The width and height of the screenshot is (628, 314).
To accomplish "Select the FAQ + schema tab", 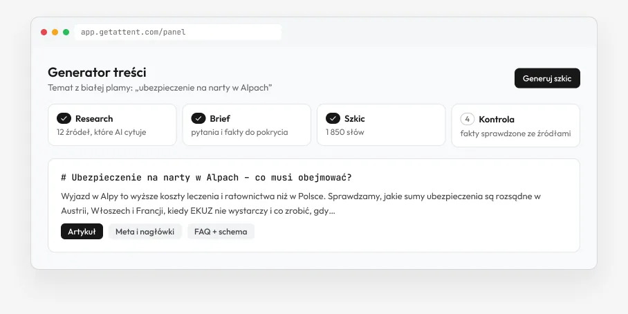I will tap(221, 232).
